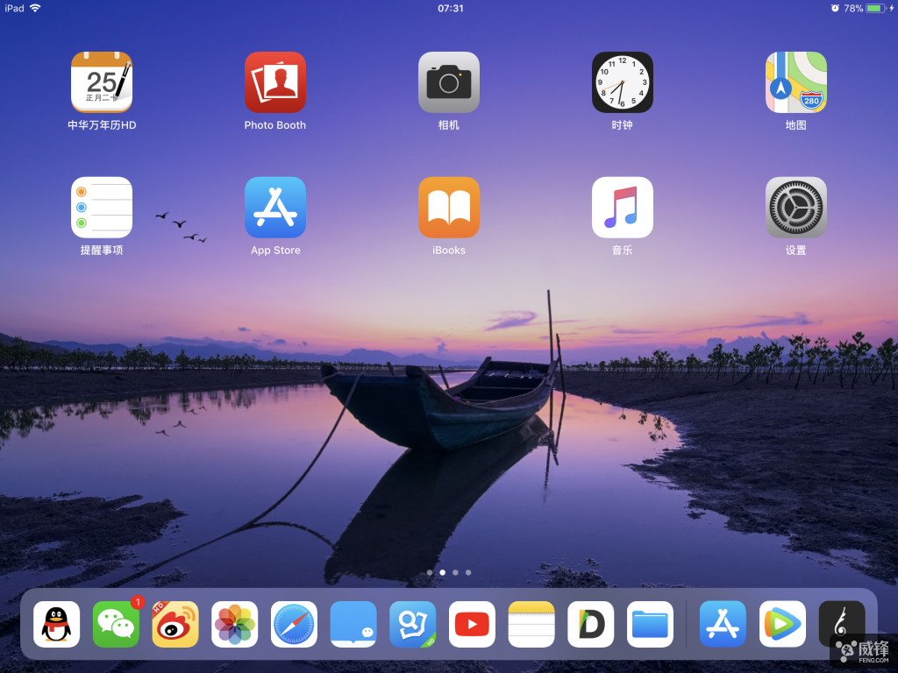Open WeChat with the unread badge
Viewport: 898px width, 673px height.
116,624
